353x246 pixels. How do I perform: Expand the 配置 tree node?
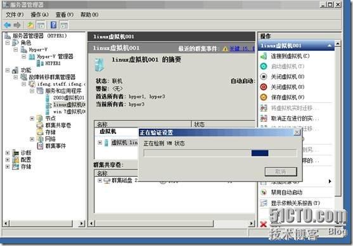click(x=8, y=160)
